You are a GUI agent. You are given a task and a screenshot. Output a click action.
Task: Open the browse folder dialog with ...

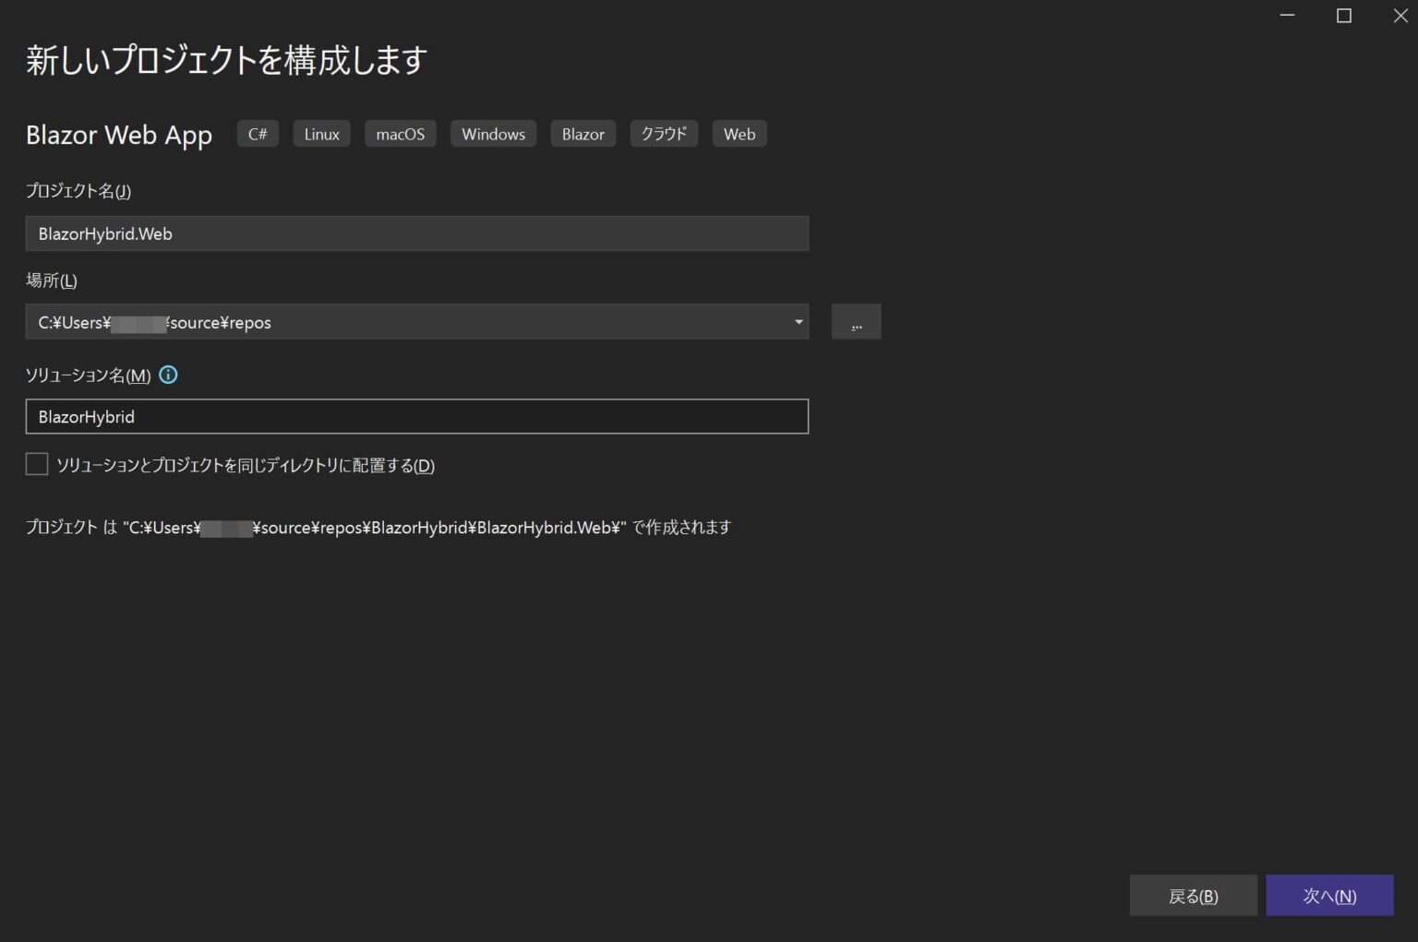[856, 321]
